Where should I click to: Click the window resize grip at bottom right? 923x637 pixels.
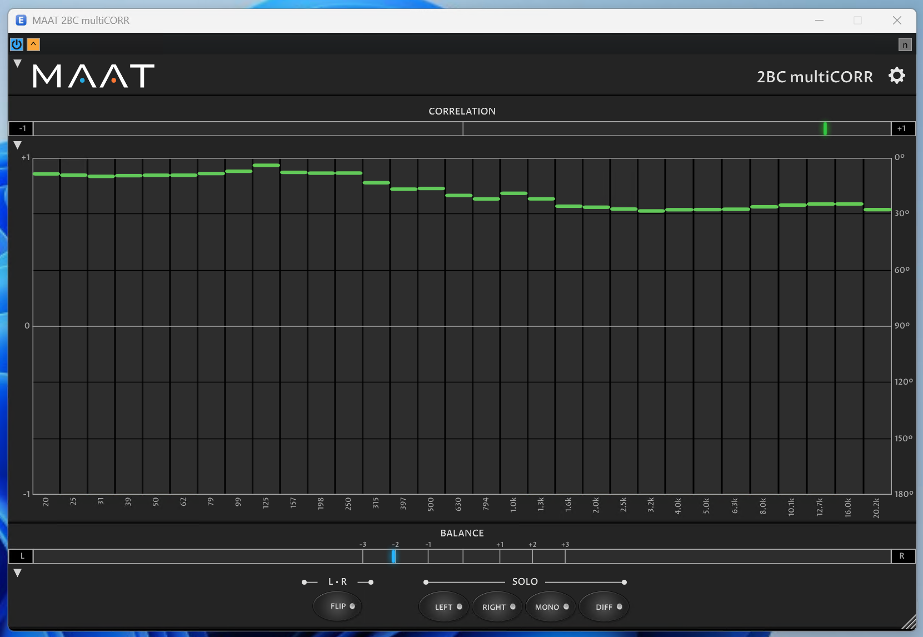point(909,623)
